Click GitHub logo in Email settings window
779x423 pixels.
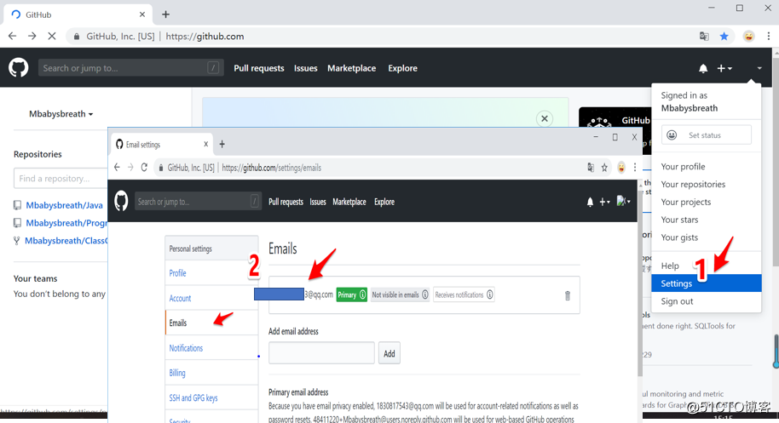pos(121,202)
